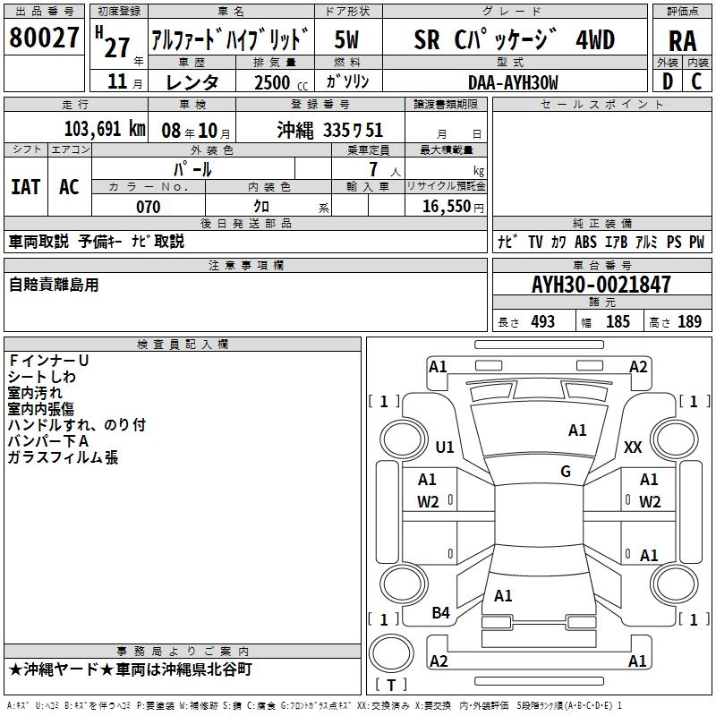Click the IAT shift type cell
The width and height of the screenshot is (716, 716).
(x=26, y=186)
